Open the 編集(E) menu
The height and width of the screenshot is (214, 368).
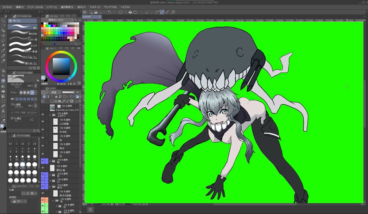point(20,7)
